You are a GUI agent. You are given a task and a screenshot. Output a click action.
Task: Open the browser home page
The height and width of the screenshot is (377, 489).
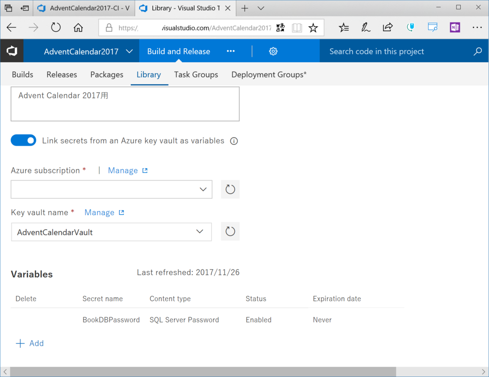[78, 27]
